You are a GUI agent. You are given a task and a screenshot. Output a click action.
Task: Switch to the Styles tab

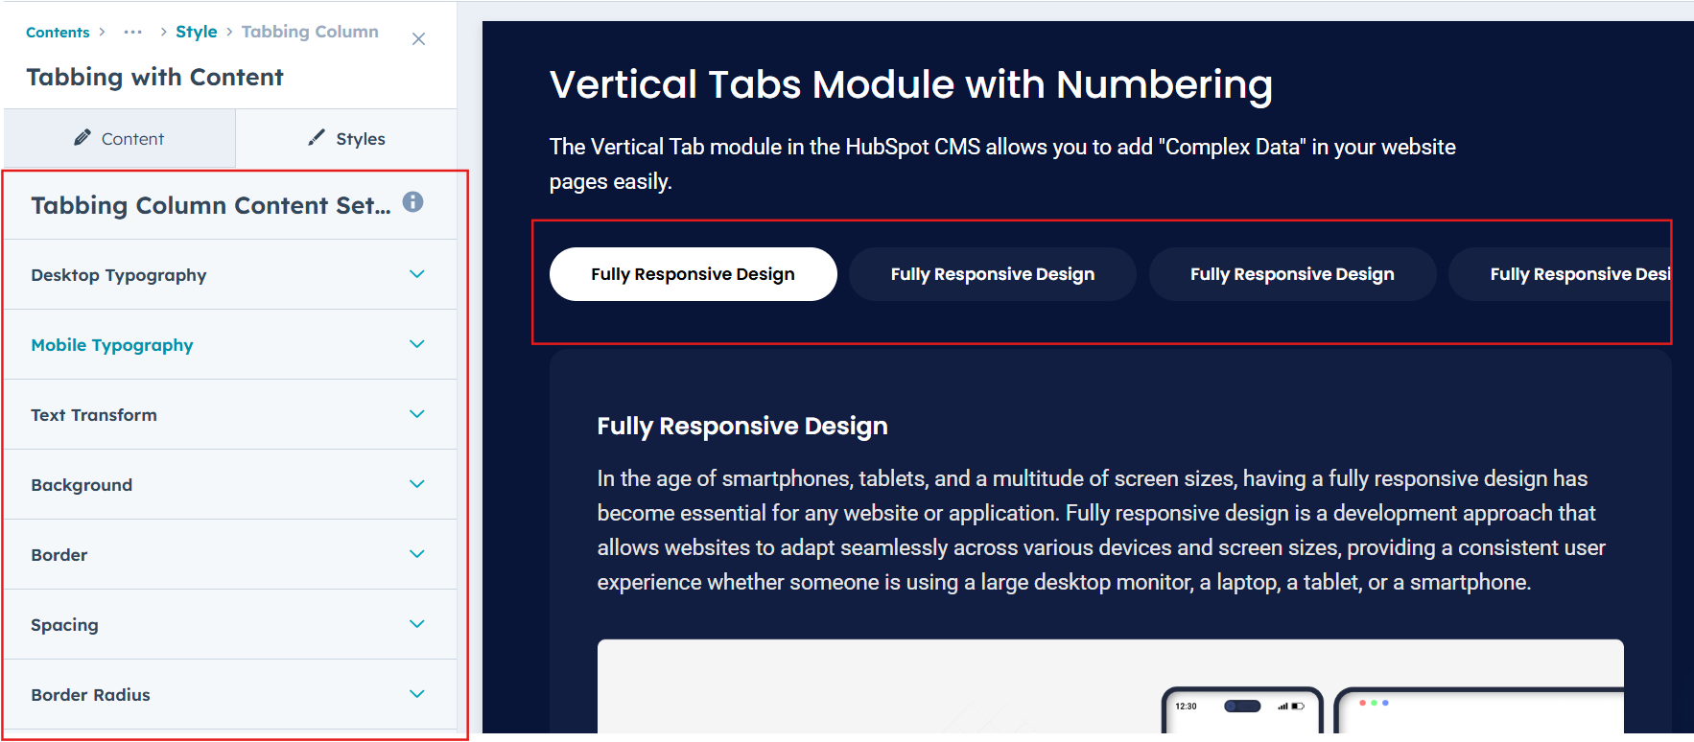tap(346, 139)
